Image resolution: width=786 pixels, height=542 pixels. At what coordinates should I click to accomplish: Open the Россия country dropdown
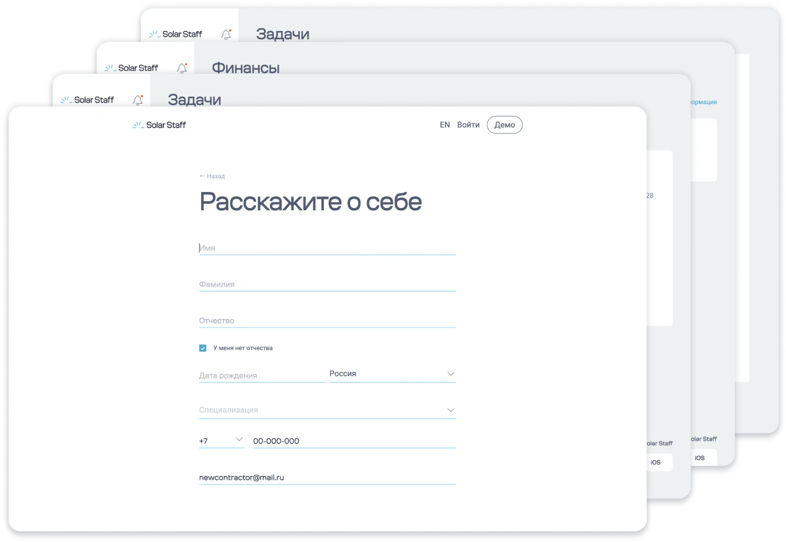[x=392, y=374]
